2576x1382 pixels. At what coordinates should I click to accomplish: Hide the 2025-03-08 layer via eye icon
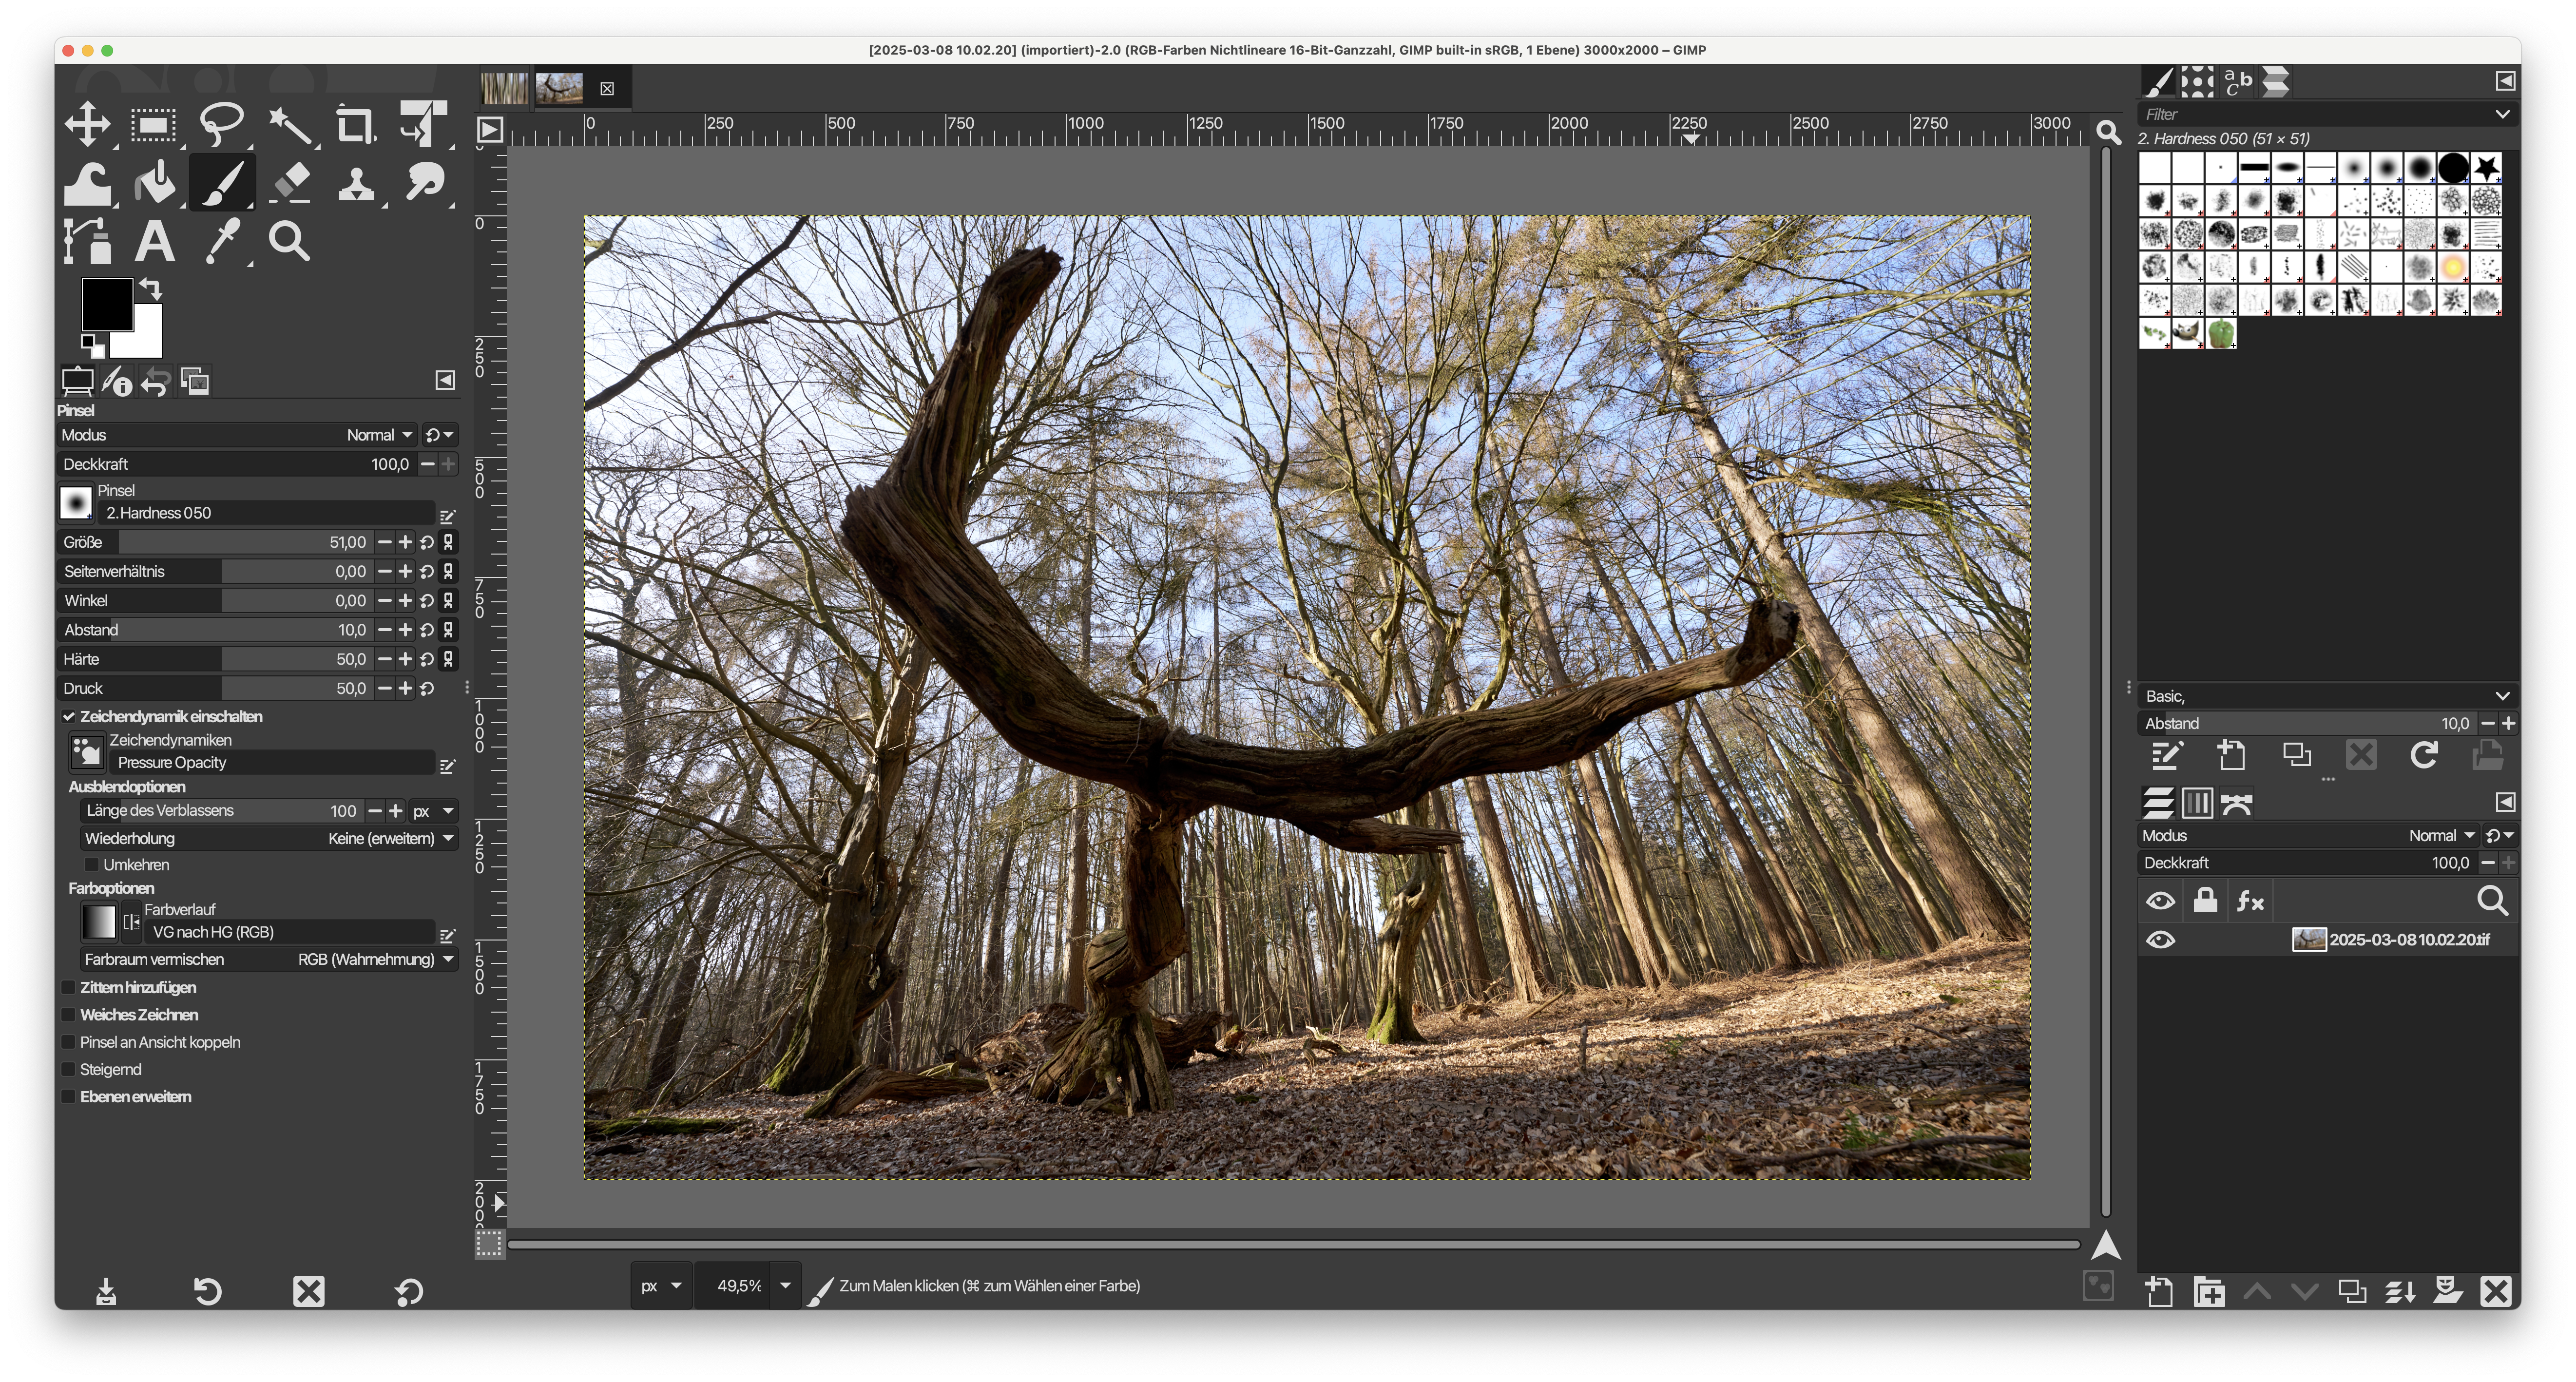[x=2160, y=940]
